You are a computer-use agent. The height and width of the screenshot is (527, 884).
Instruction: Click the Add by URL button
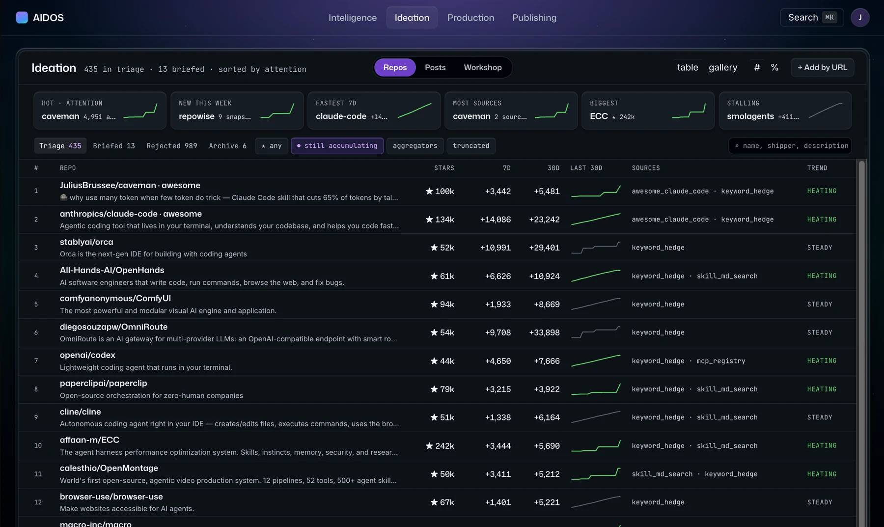click(822, 67)
